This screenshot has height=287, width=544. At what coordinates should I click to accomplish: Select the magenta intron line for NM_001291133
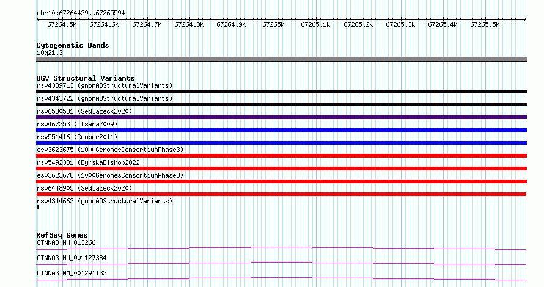(x=281, y=278)
